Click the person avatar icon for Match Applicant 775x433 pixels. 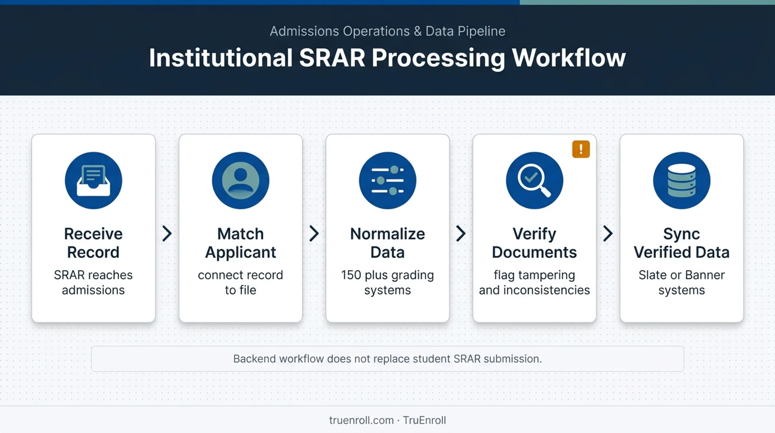240,181
